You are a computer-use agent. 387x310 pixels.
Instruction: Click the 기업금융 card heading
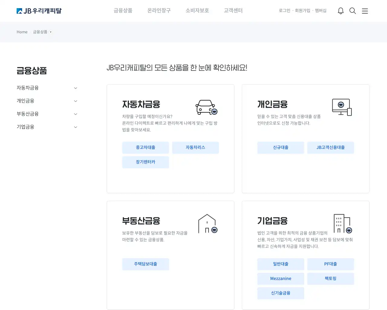tap(272, 221)
